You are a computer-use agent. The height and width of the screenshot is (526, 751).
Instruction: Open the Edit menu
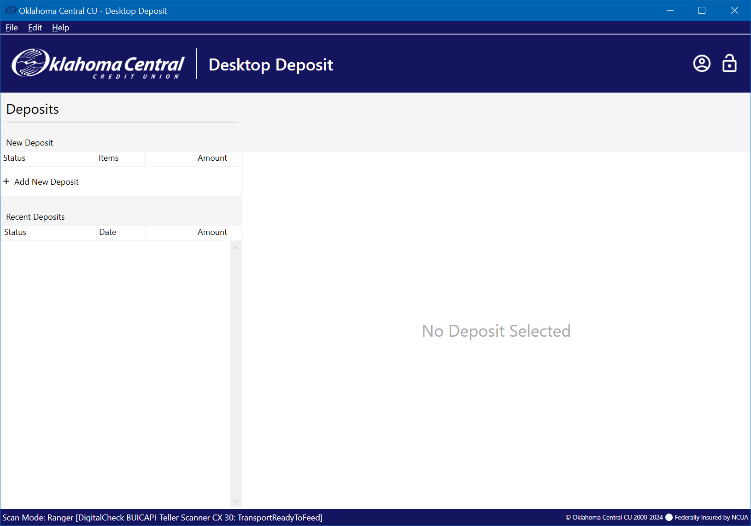pyautogui.click(x=35, y=28)
